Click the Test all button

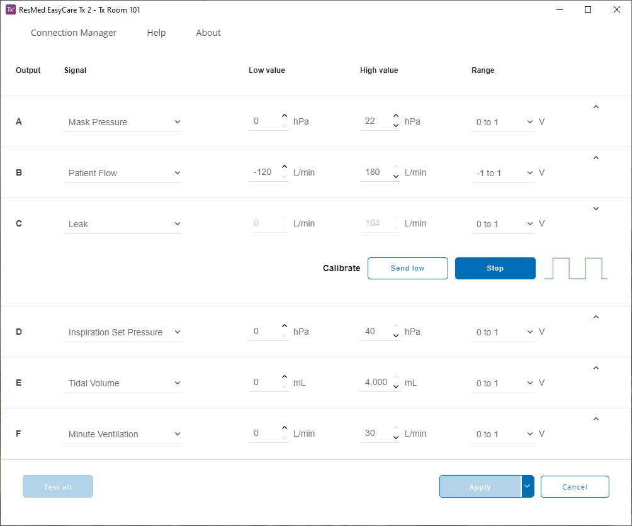coord(58,486)
